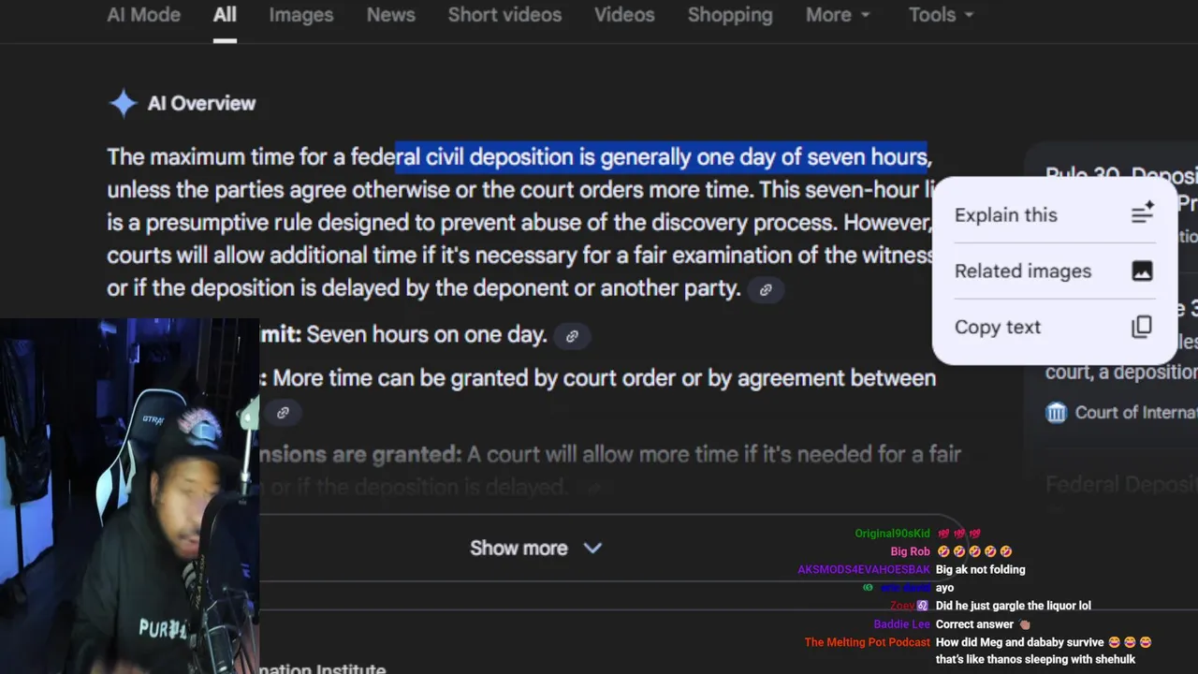This screenshot has width=1198, height=674.
Task: Click the Copy text clipboard icon
Action: click(x=1142, y=327)
